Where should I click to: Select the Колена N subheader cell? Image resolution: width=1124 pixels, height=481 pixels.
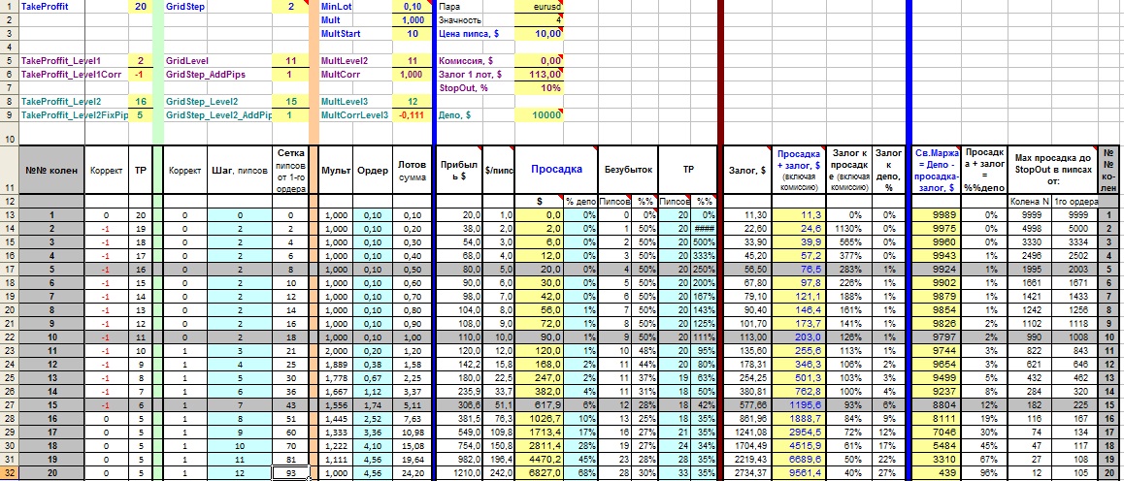tap(1030, 201)
